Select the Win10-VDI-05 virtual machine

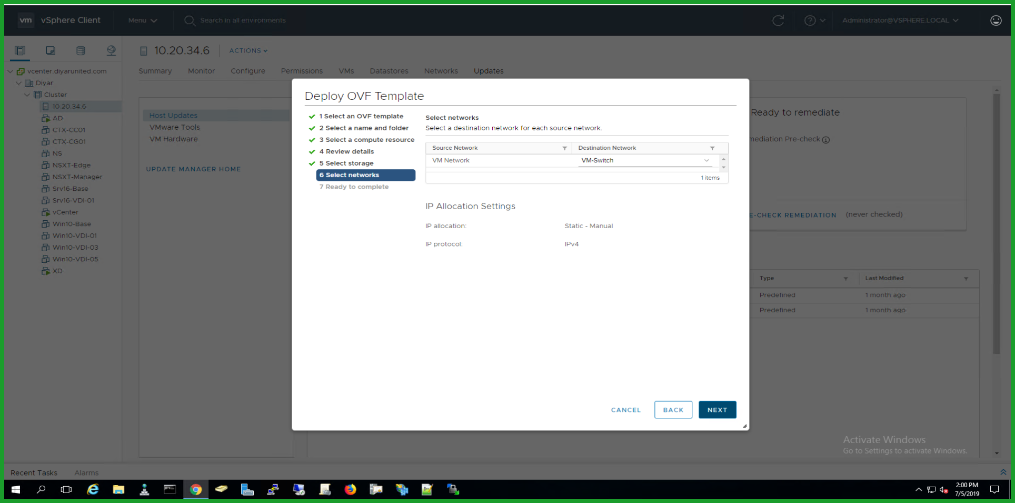[x=75, y=259]
